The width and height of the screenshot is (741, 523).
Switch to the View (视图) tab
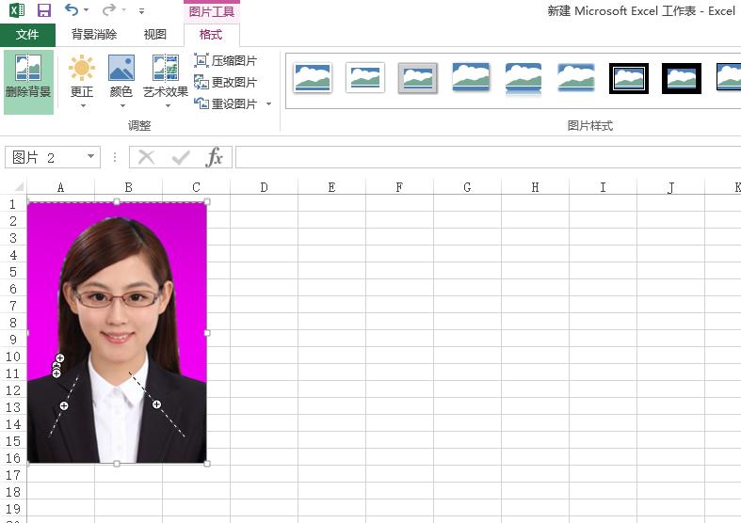pos(154,35)
